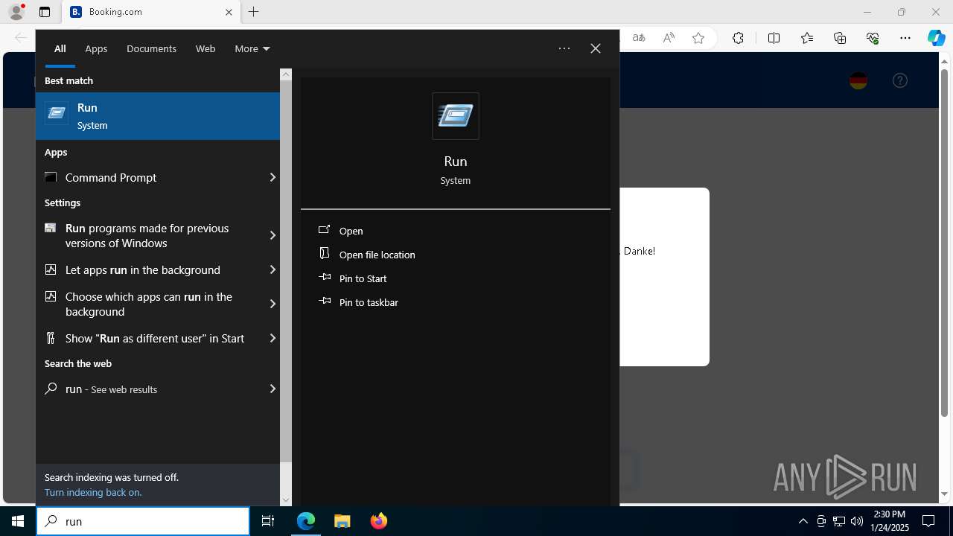This screenshot has width=953, height=536.
Task: Open the notification center icon
Action: coord(928,521)
